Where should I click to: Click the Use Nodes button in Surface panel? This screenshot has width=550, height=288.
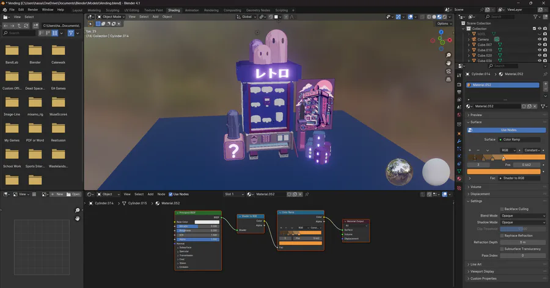point(507,130)
